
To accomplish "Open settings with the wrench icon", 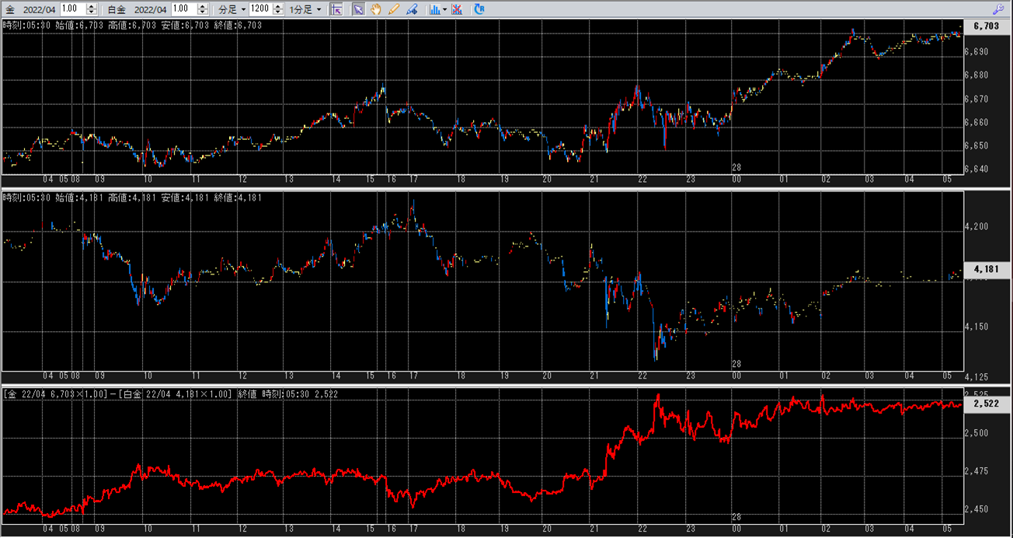I will click(999, 9).
